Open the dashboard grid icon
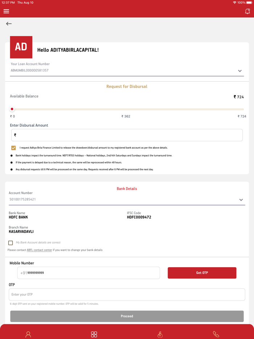The width and height of the screenshot is (254, 339). [94, 334]
